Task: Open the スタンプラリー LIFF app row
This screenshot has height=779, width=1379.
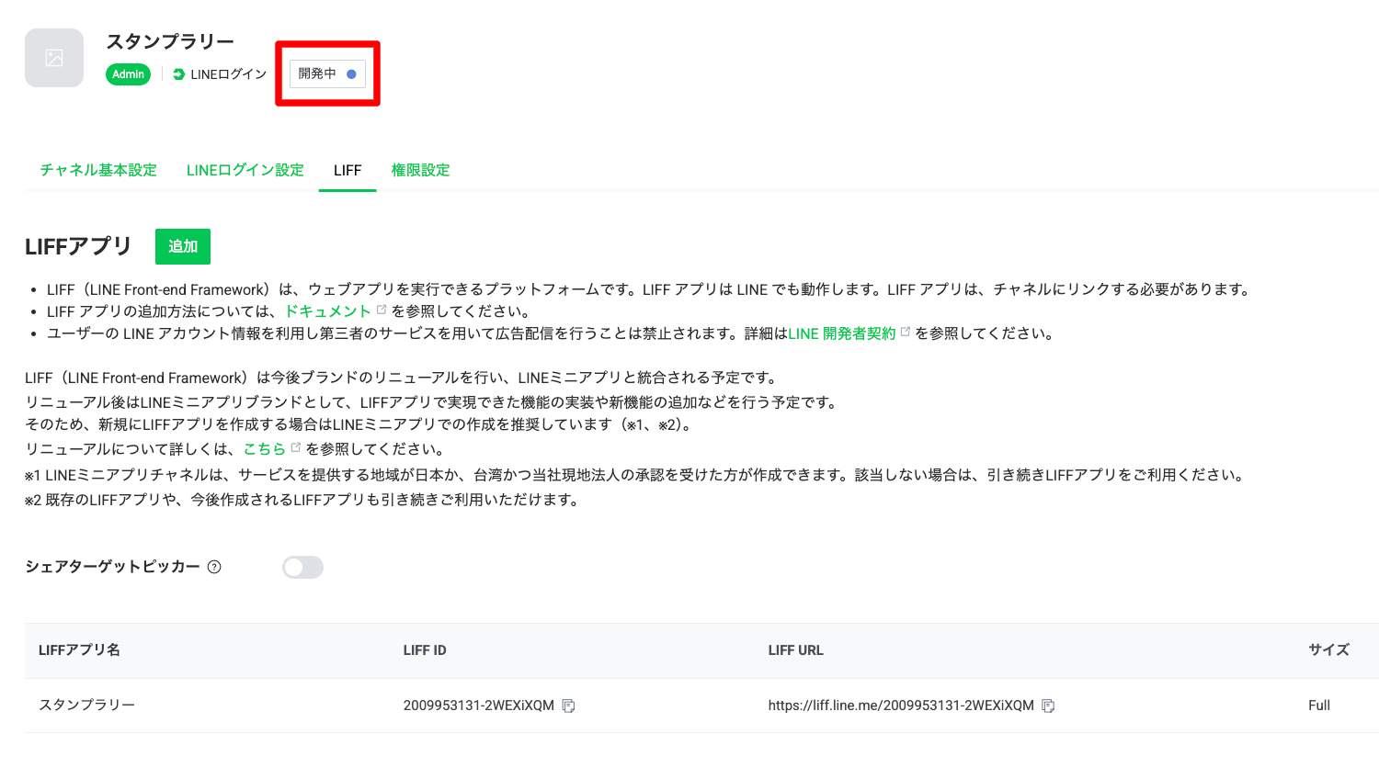Action: (x=701, y=706)
